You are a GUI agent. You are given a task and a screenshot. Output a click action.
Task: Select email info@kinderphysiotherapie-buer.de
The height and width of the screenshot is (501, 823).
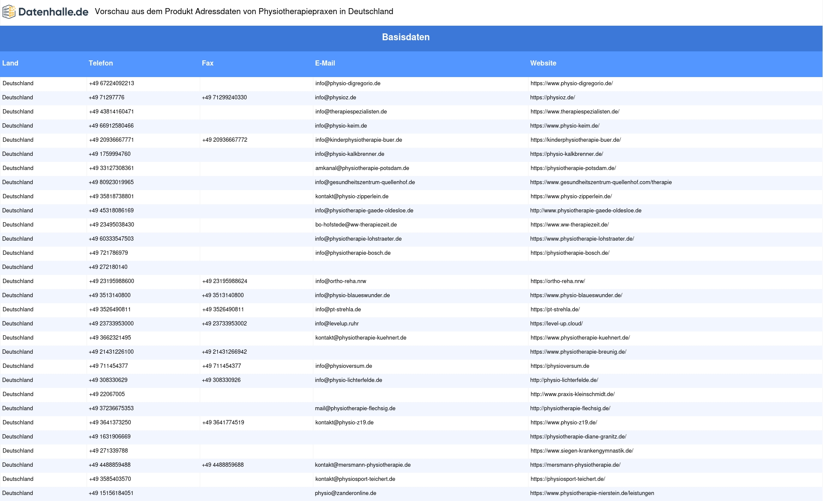tap(359, 140)
